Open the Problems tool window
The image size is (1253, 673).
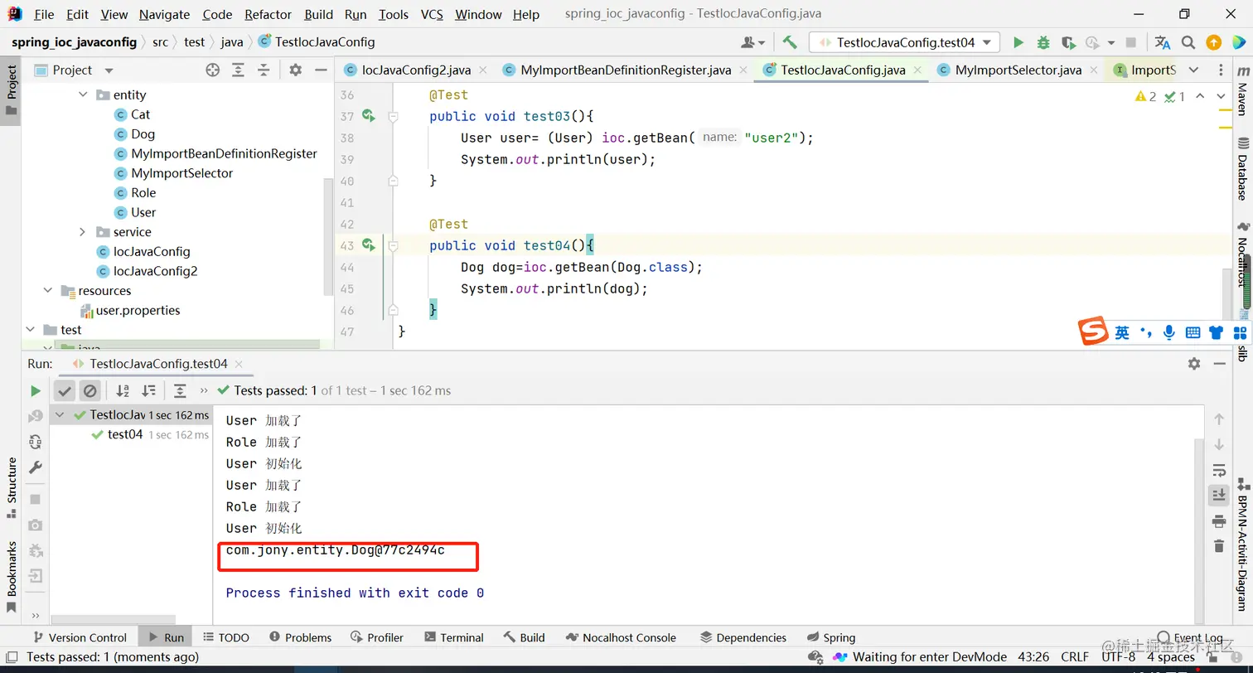point(299,637)
